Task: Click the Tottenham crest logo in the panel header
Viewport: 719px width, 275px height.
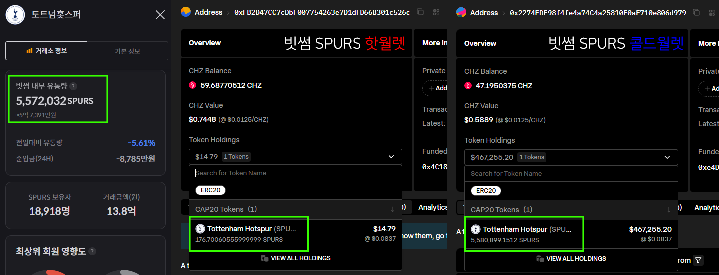Action: pos(15,15)
